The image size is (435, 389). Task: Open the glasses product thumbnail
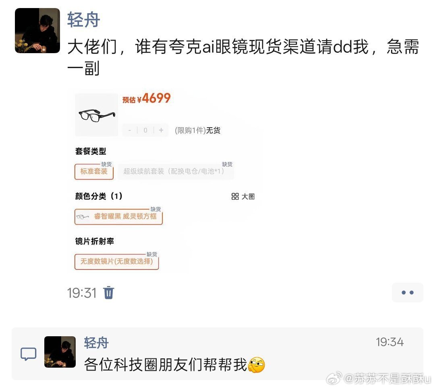coord(97,115)
